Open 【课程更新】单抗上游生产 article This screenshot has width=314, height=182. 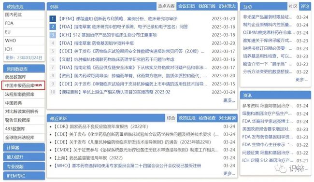coord(114,92)
